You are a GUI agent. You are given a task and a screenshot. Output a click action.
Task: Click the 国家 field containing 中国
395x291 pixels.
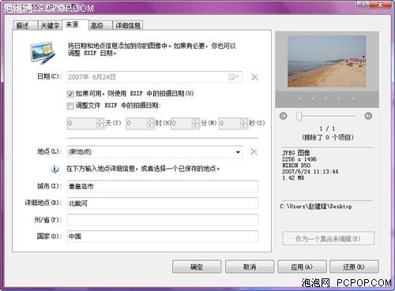[x=163, y=237]
